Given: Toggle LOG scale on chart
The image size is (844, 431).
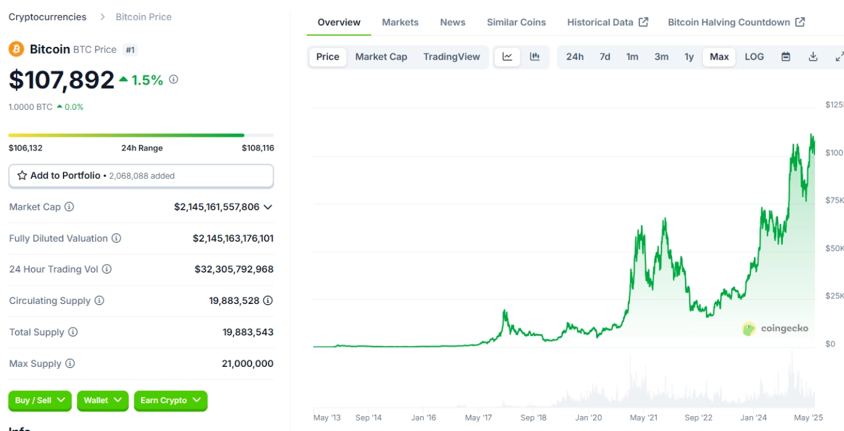Looking at the screenshot, I should click(x=754, y=57).
